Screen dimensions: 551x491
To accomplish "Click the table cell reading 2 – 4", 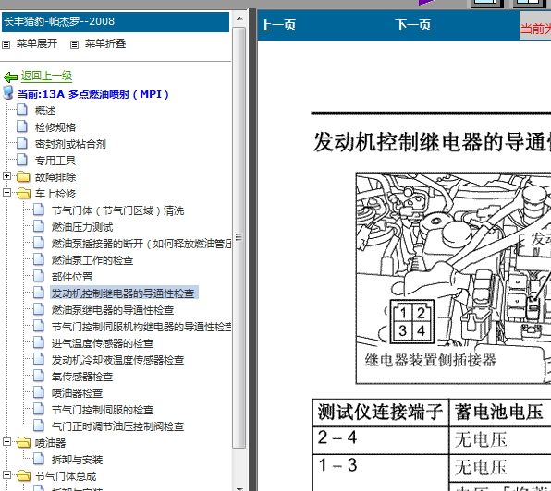I will tap(381, 440).
